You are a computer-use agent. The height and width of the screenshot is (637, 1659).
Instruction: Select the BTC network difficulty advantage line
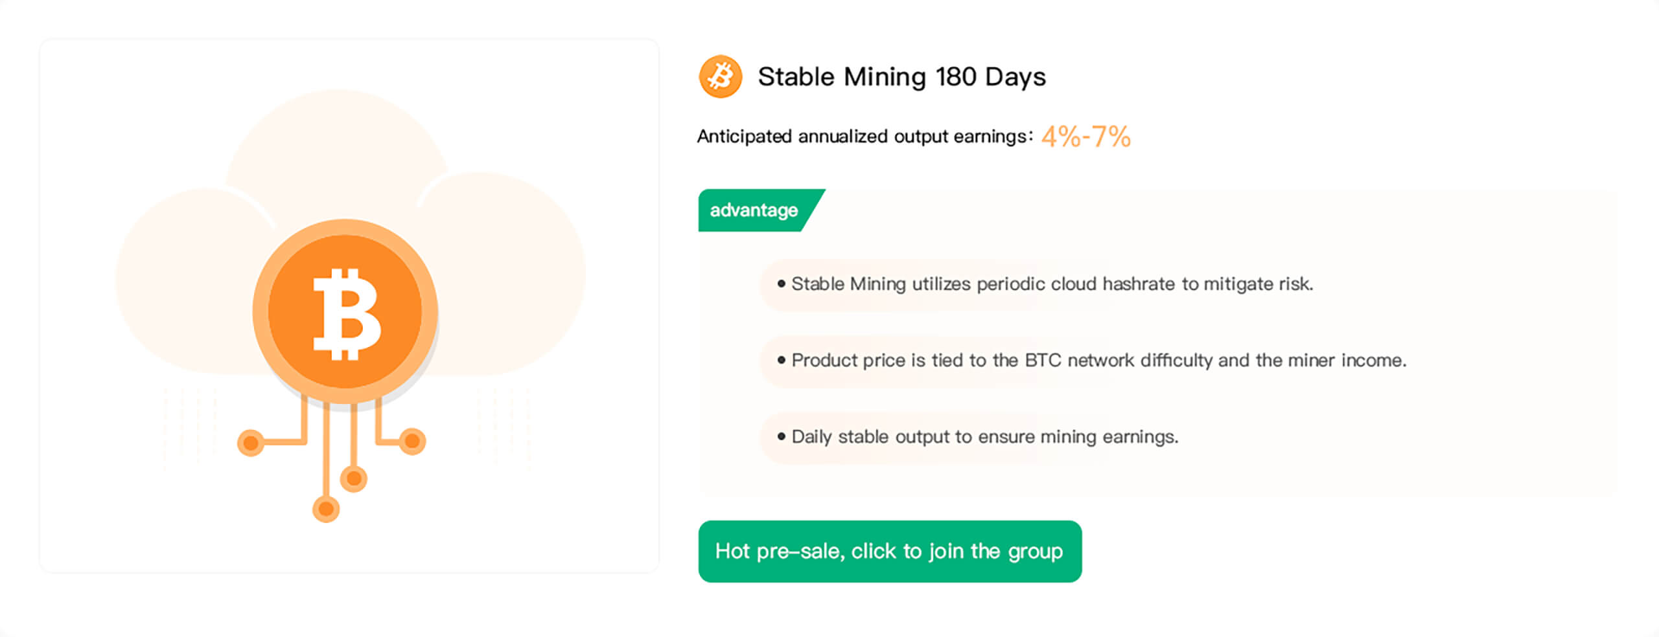coord(1098,361)
